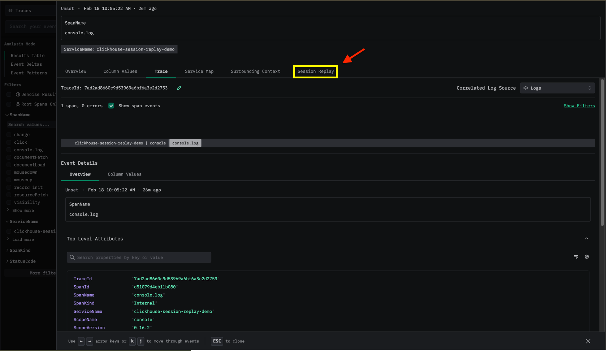Edit the TraceId using the pencil icon
The height and width of the screenshot is (351, 606).
(179, 88)
